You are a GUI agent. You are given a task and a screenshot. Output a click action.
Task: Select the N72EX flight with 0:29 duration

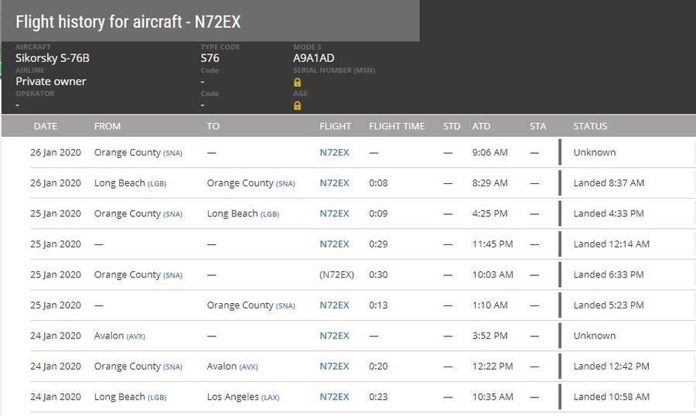334,244
